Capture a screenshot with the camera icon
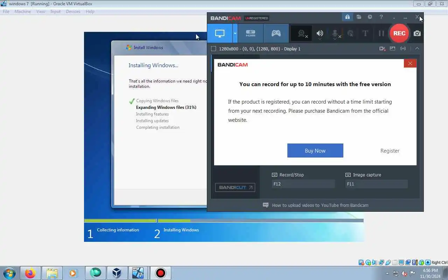This screenshot has width=448, height=280. tap(417, 33)
